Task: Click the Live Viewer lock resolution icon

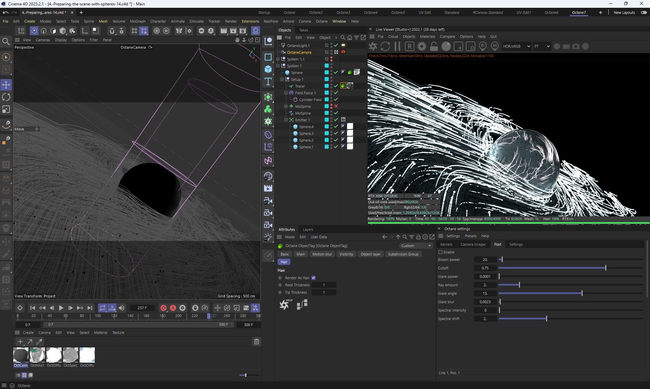Action: [x=434, y=46]
